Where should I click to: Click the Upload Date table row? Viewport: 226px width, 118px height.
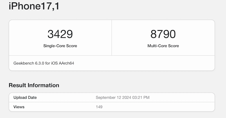(112, 97)
